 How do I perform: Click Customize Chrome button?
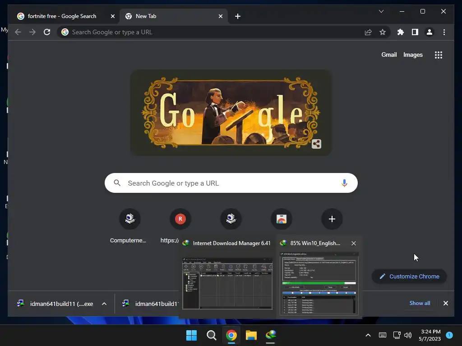point(409,277)
